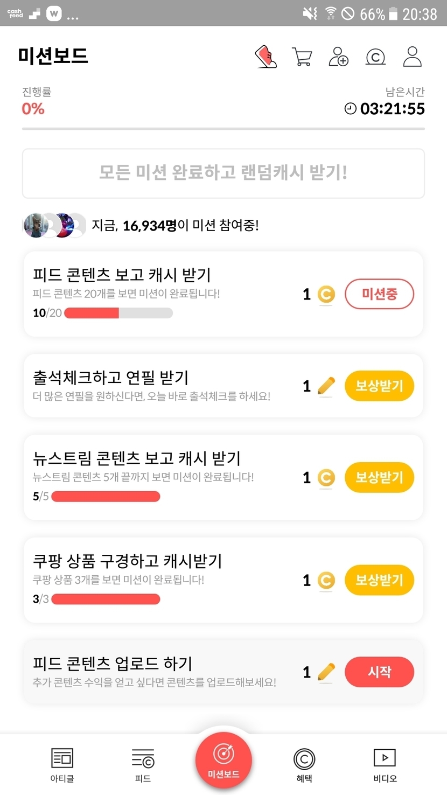
Task: Tap the coin icon in 쿠팡 mission
Action: 326,580
